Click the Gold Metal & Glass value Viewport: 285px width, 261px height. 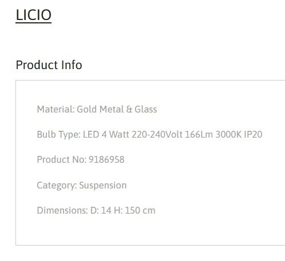click(117, 109)
